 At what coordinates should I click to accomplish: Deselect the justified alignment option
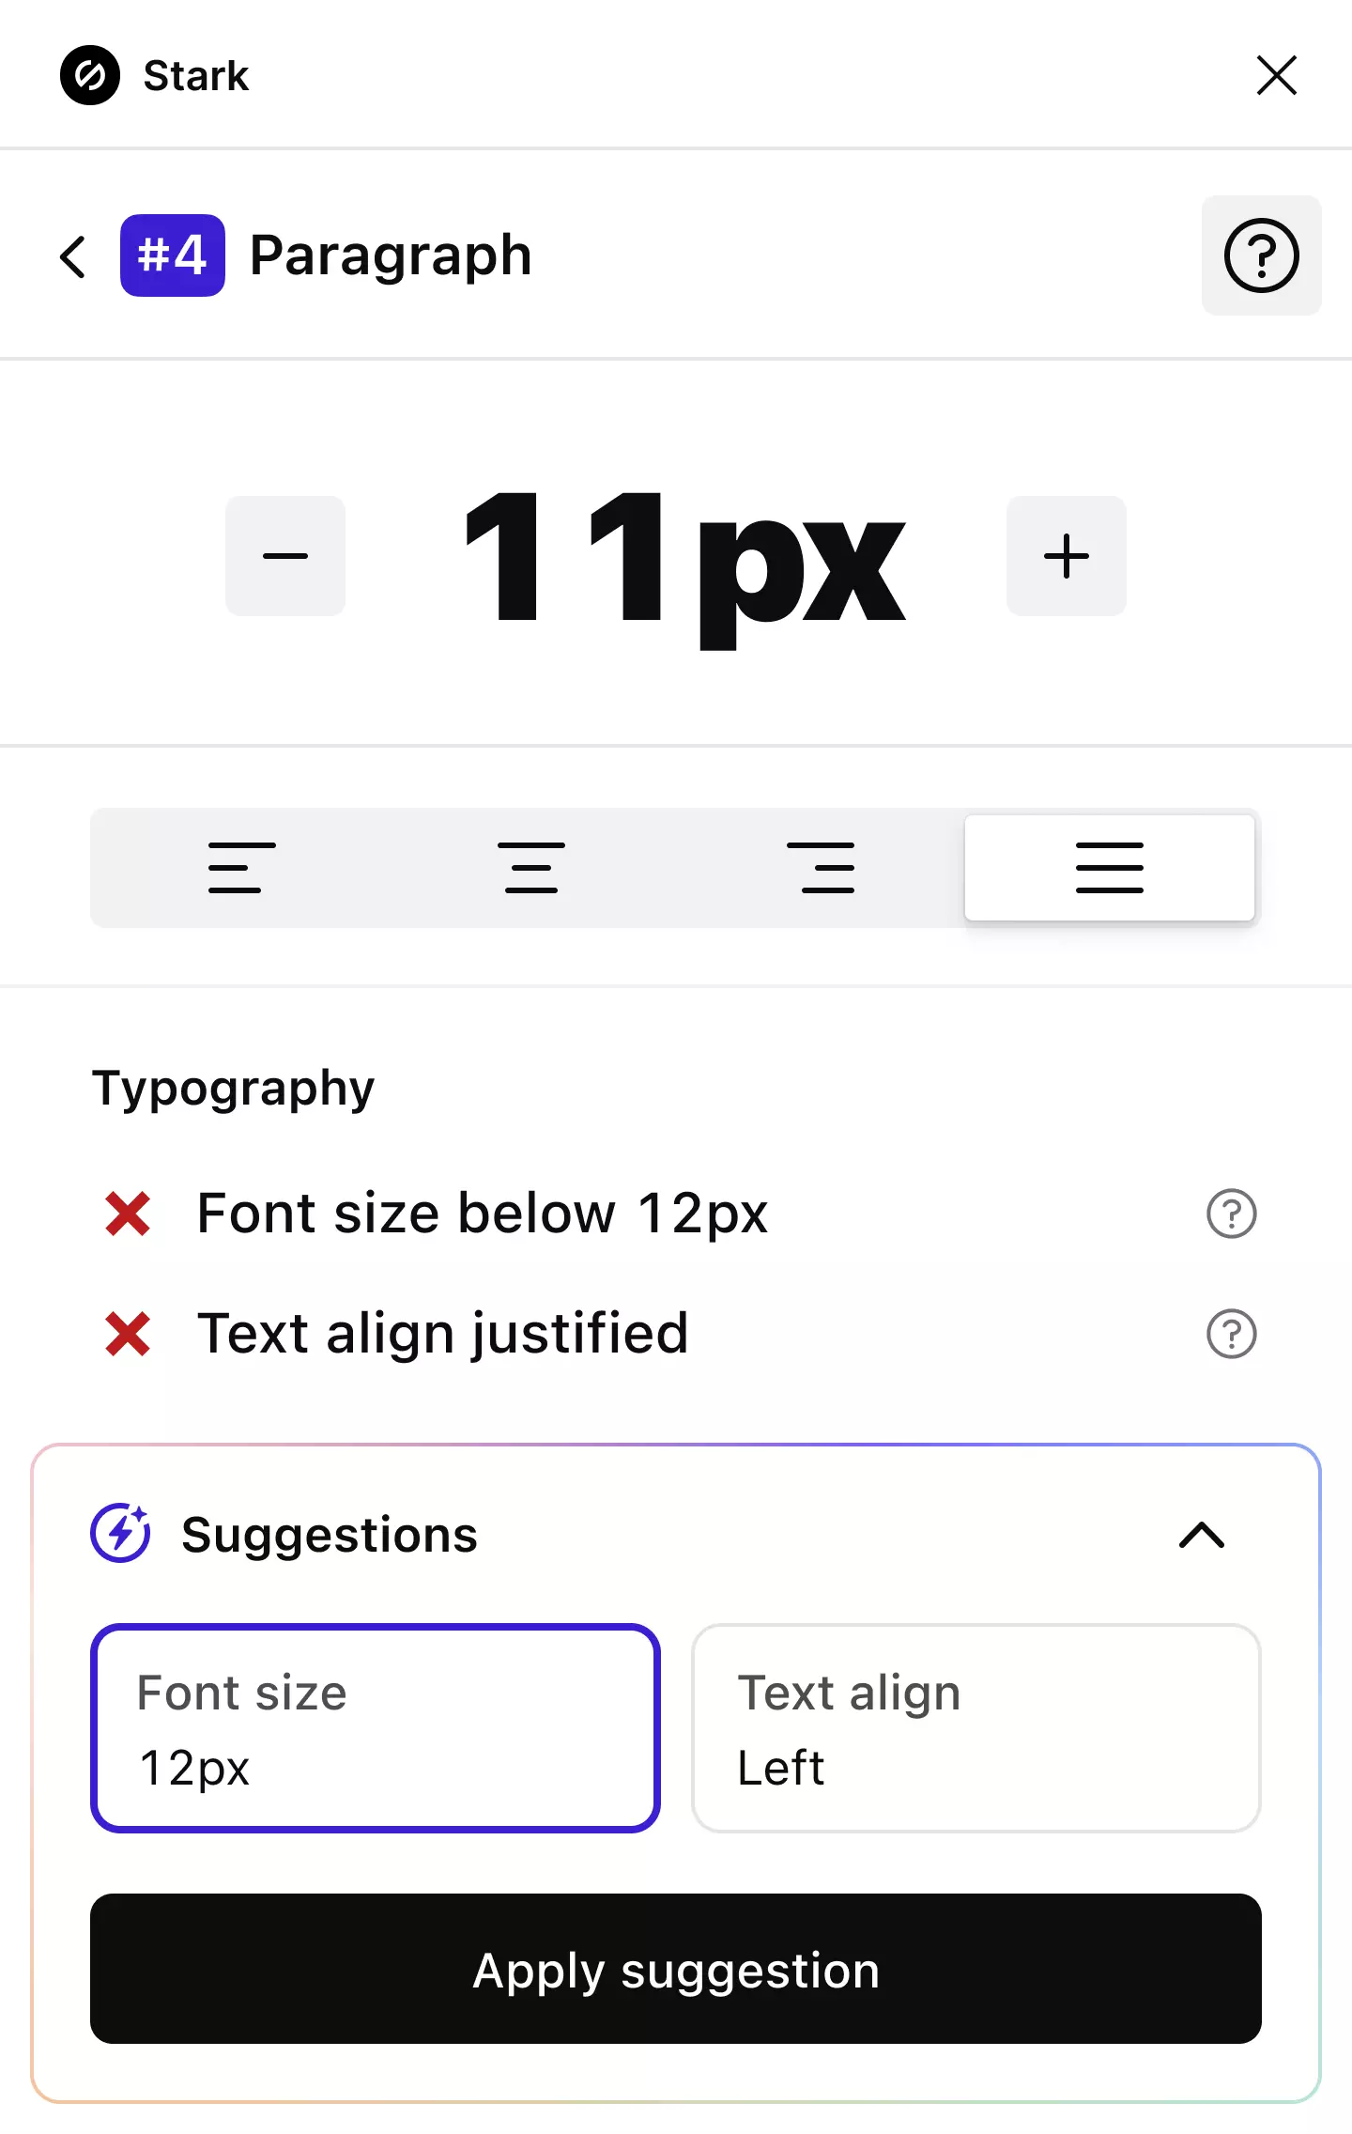[x=1110, y=867]
